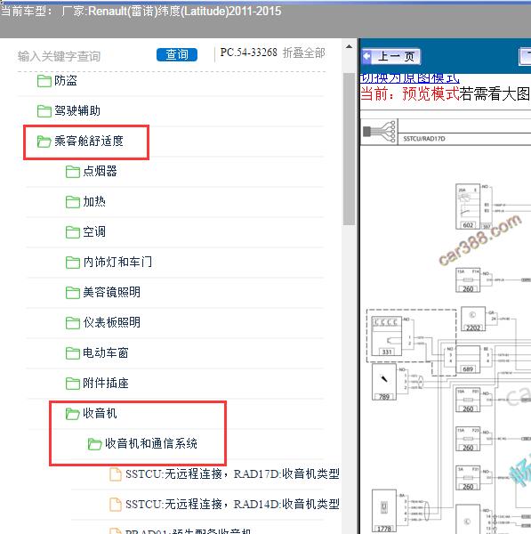Select the 收音机 tree label
Image resolution: width=531 pixels, height=534 pixels.
pyautogui.click(x=101, y=414)
